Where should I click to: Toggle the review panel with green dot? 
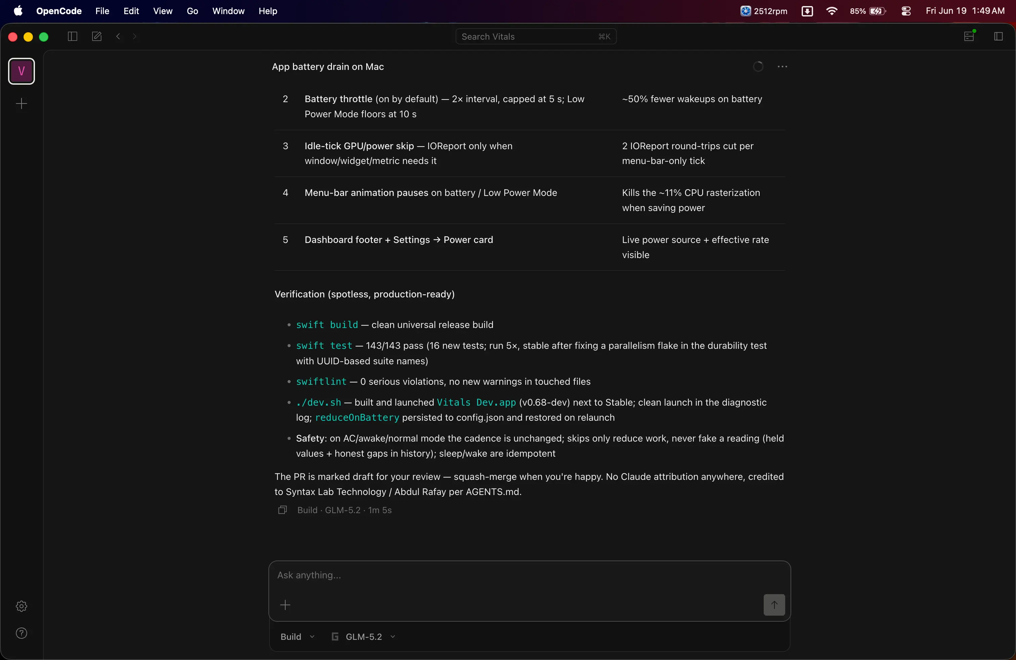[x=970, y=36]
